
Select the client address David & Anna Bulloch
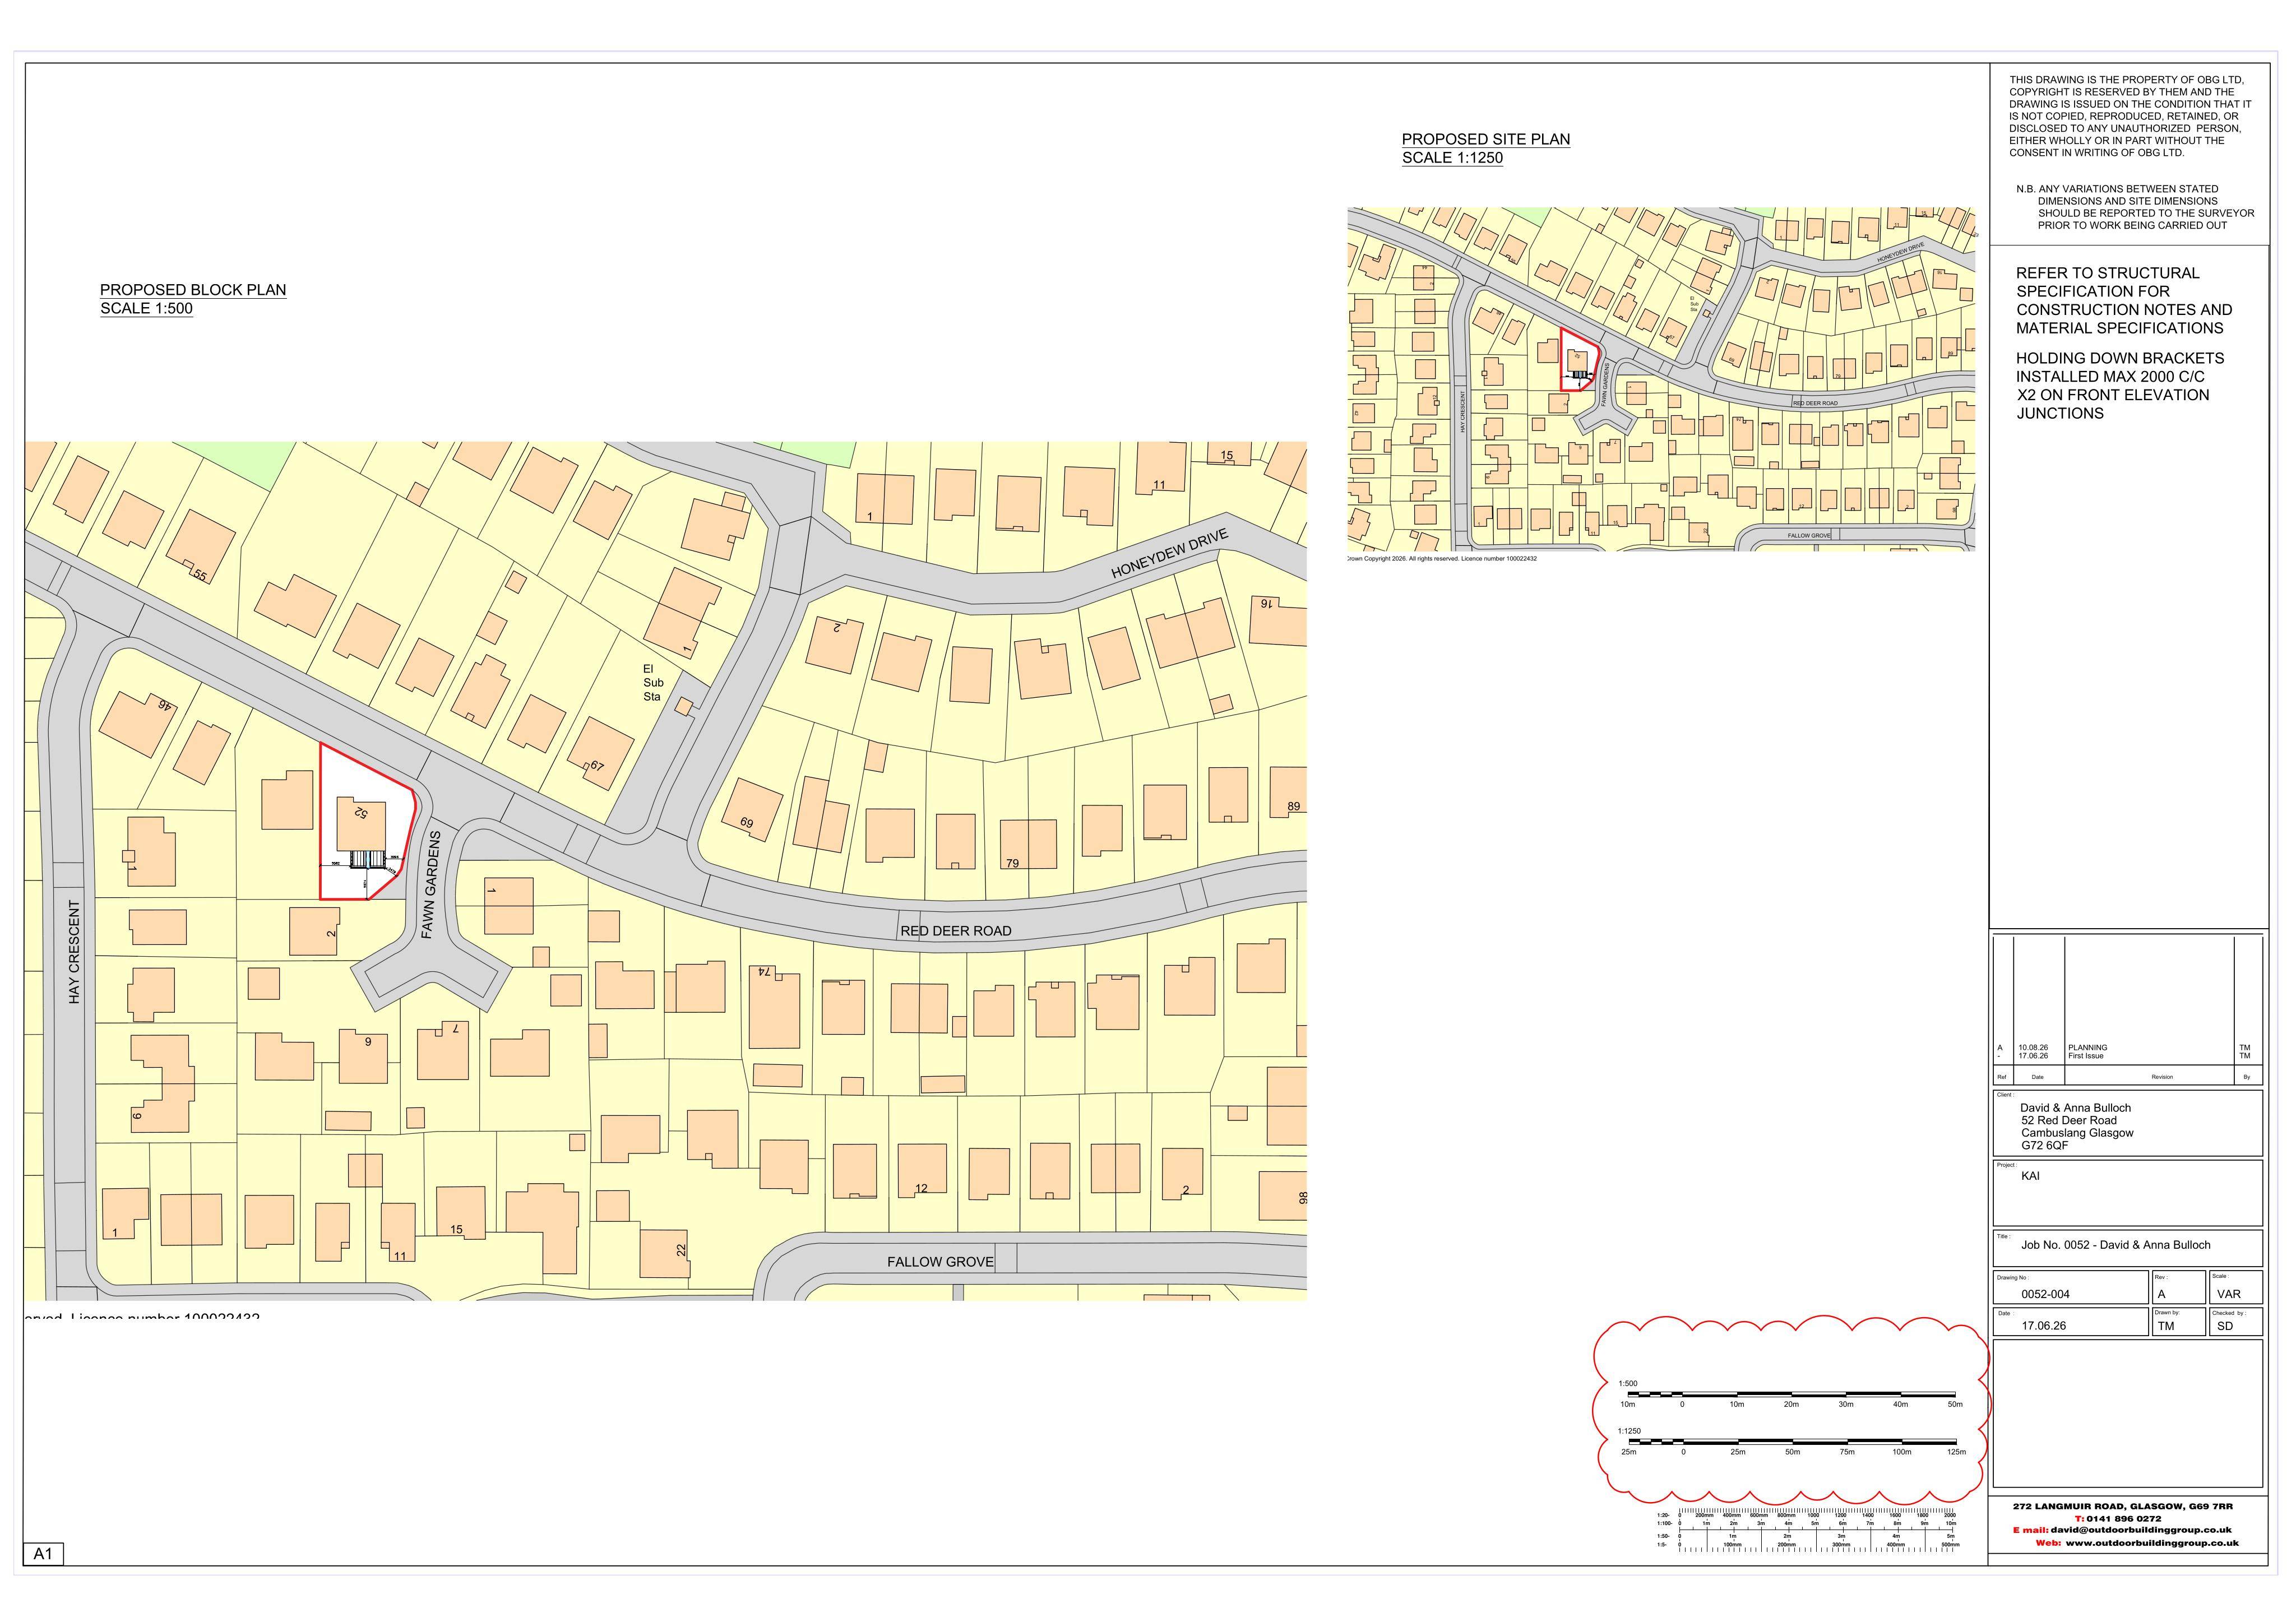click(x=2076, y=1126)
